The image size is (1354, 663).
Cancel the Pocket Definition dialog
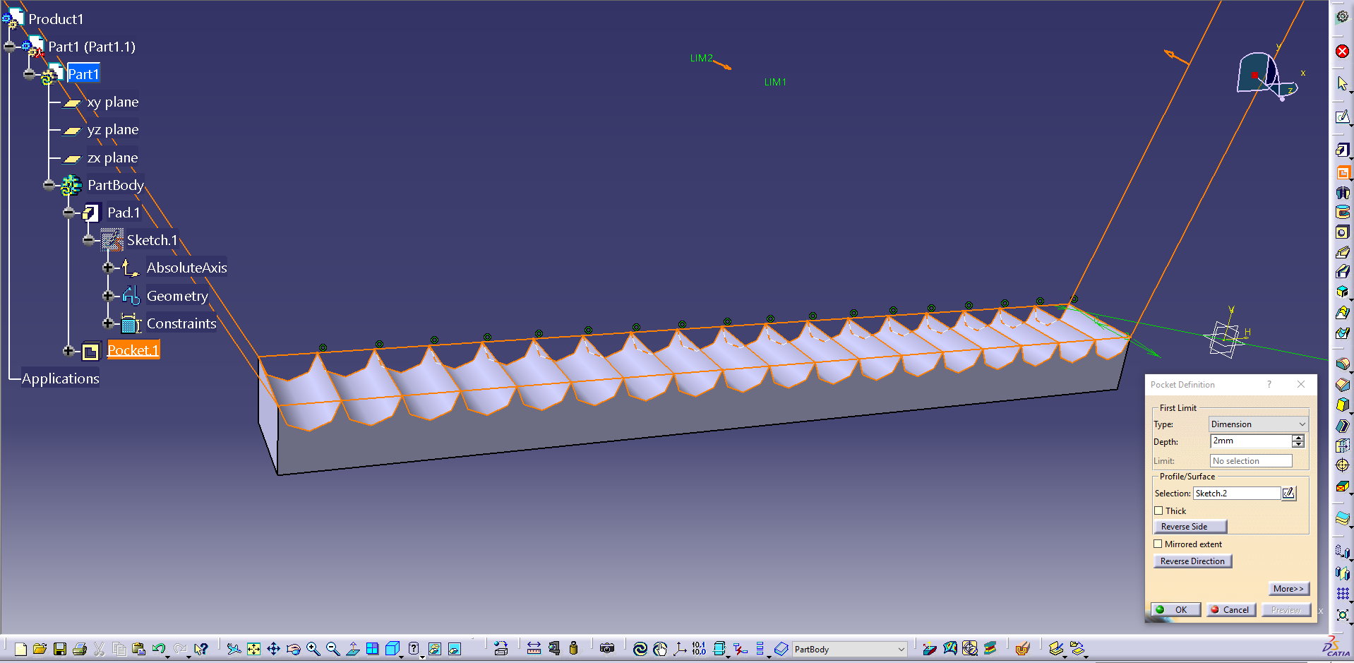pyautogui.click(x=1230, y=610)
